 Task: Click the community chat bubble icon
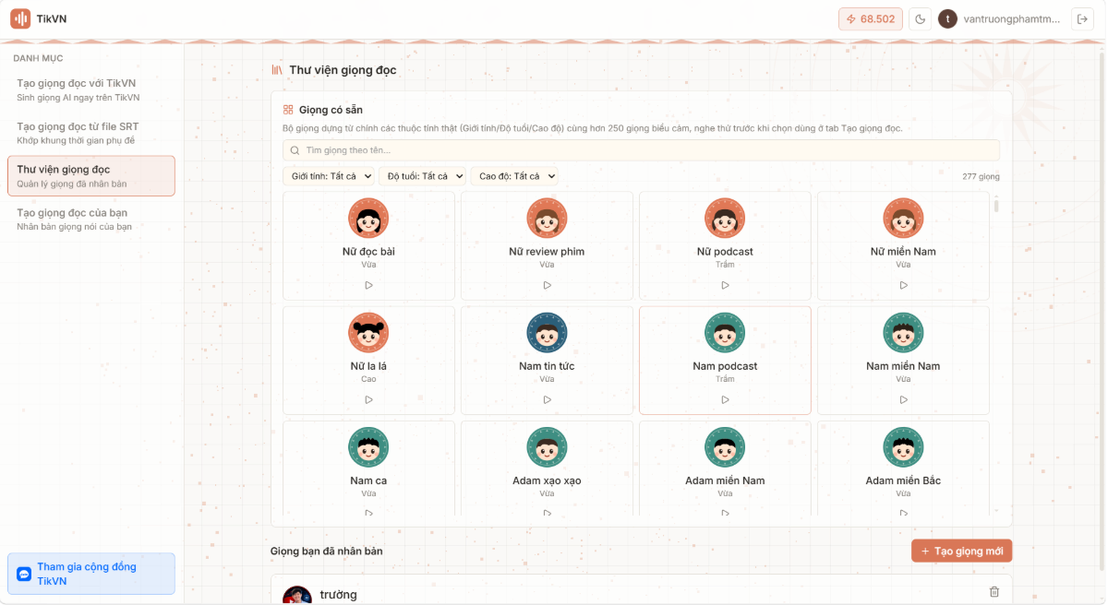(24, 574)
